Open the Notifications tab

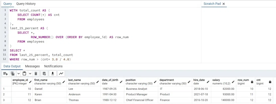pyautogui.click(x=53, y=66)
